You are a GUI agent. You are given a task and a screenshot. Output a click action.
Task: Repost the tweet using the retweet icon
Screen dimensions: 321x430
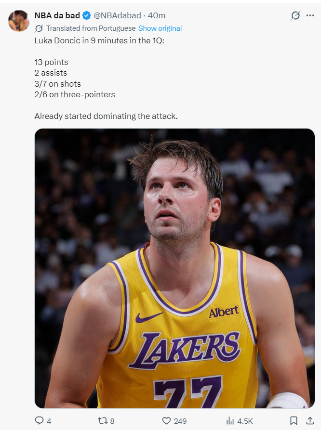[103, 420]
